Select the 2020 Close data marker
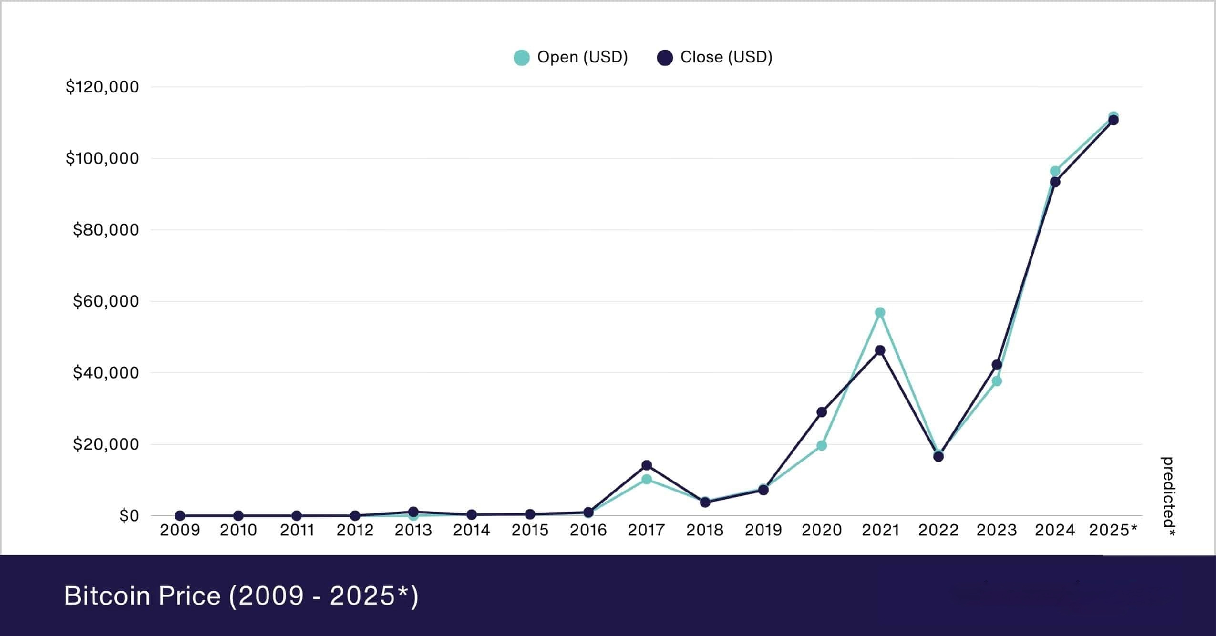Viewport: 1216px width, 636px height. tap(822, 412)
